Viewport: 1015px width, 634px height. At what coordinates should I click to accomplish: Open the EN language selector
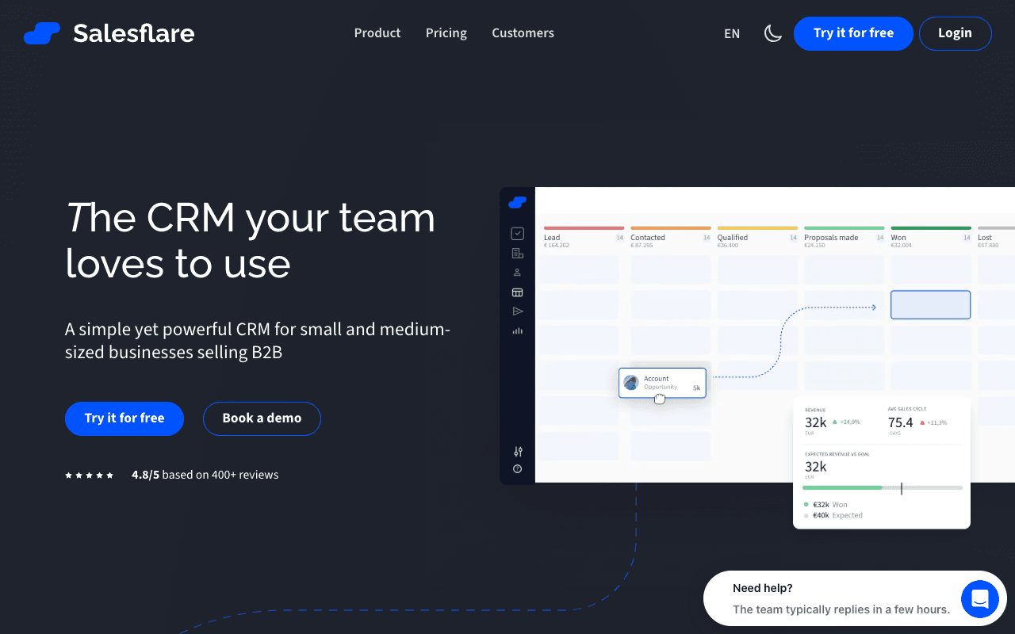tap(732, 33)
